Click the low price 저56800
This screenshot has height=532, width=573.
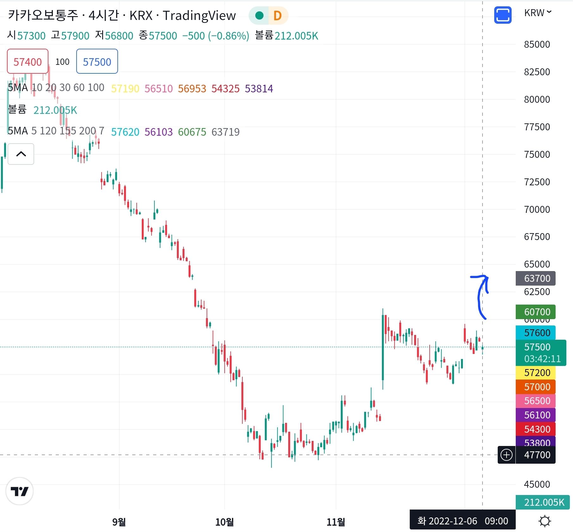point(114,35)
